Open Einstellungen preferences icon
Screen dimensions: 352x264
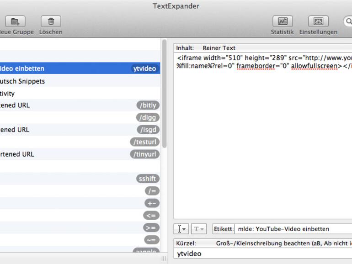(318, 21)
